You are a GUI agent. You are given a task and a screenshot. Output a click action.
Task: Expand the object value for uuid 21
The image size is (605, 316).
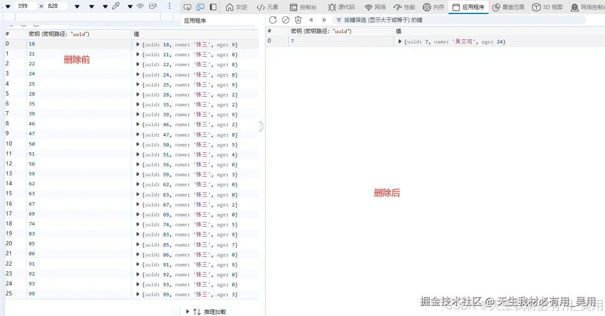tap(138, 54)
